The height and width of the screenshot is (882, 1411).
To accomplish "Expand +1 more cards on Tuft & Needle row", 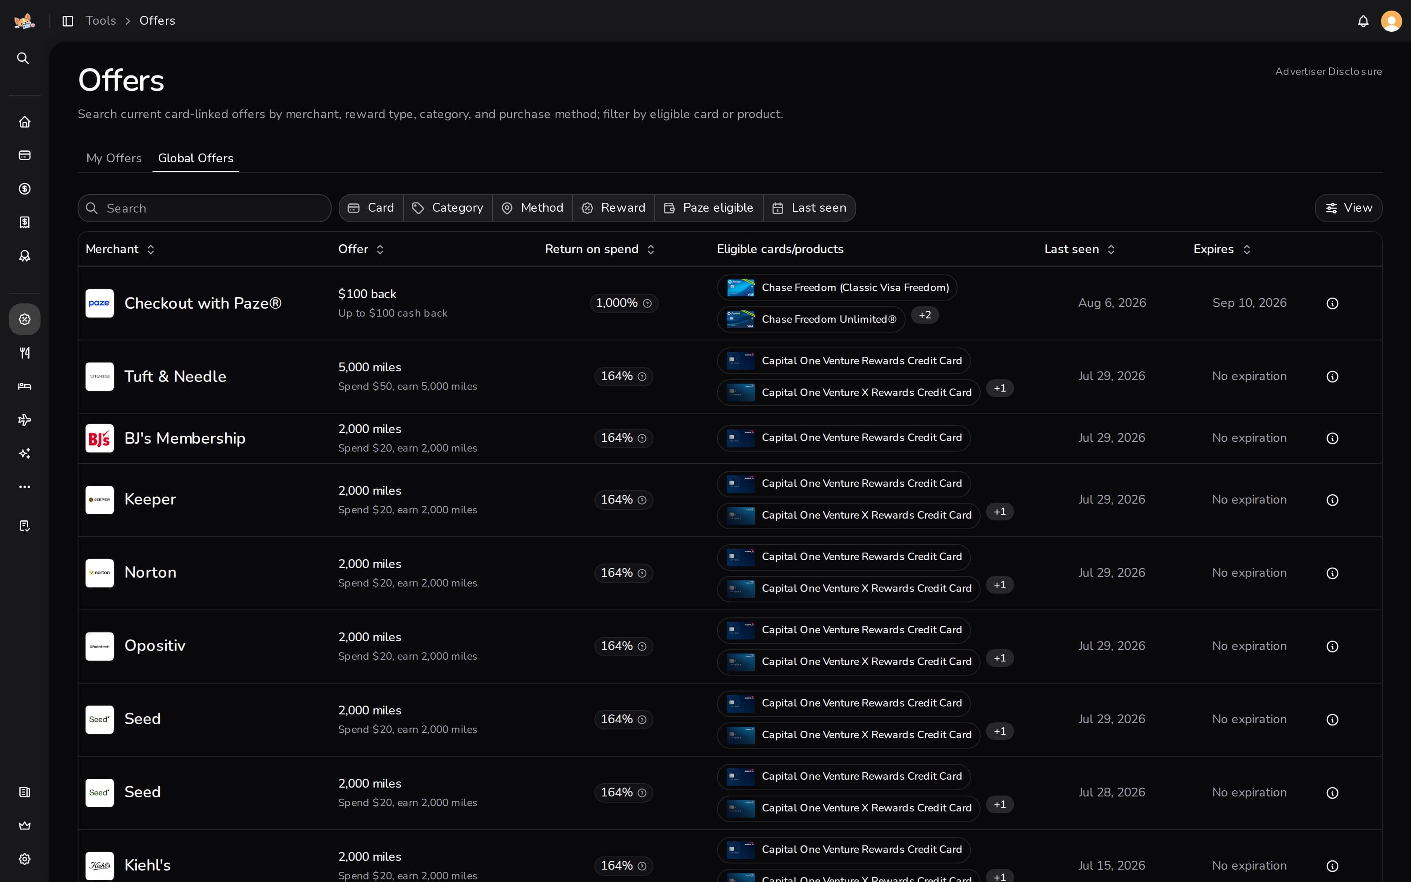I will pyautogui.click(x=999, y=389).
